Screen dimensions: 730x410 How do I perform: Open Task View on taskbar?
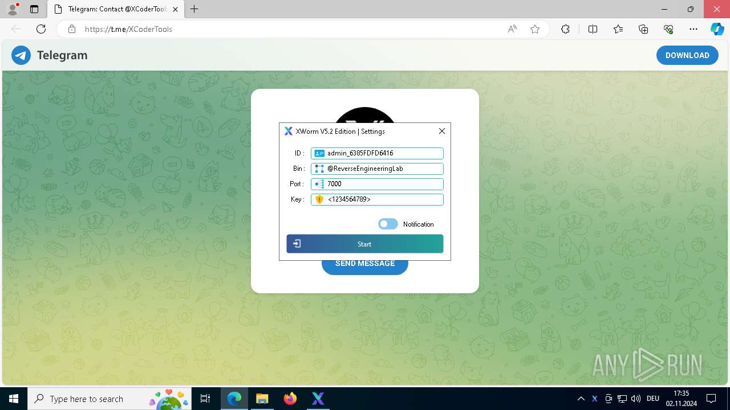point(206,399)
